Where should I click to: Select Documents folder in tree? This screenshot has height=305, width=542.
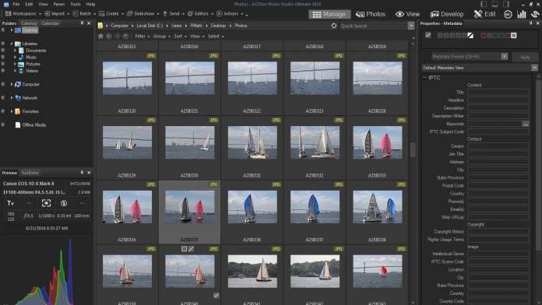pyautogui.click(x=36, y=51)
